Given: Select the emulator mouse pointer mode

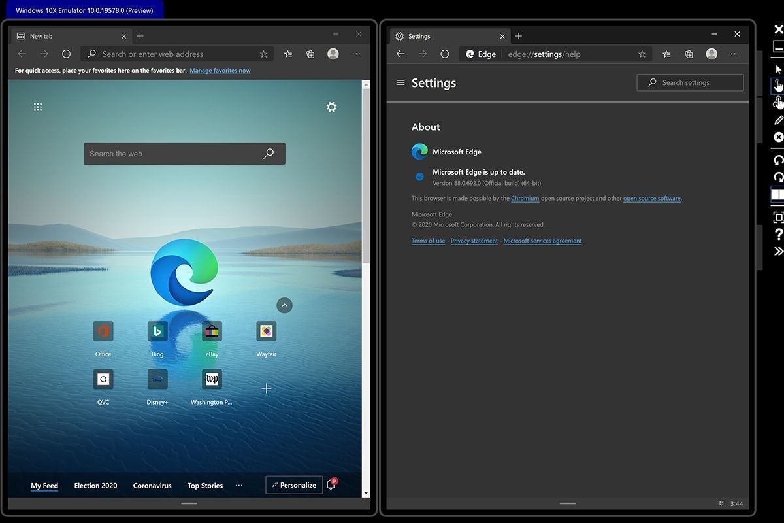Looking at the screenshot, I should pyautogui.click(x=778, y=69).
